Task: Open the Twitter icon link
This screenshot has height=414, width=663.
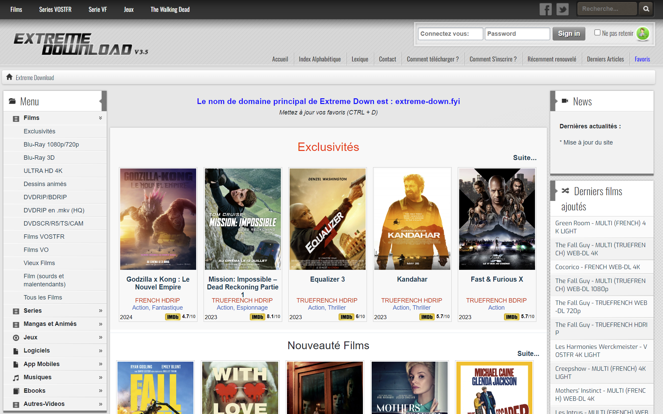Action: coord(562,9)
